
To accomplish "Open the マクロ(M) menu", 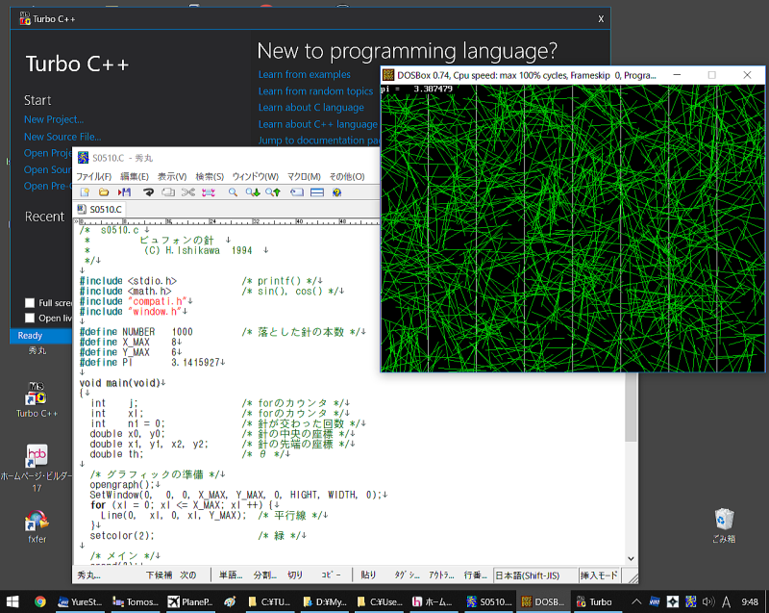I will [x=304, y=177].
